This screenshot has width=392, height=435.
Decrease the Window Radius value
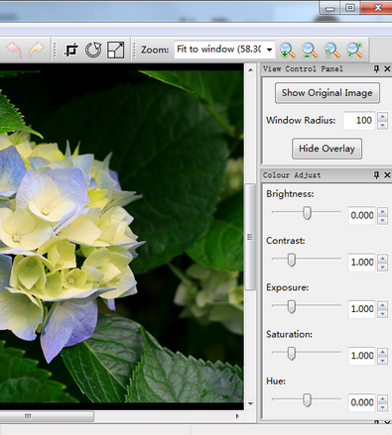click(383, 125)
